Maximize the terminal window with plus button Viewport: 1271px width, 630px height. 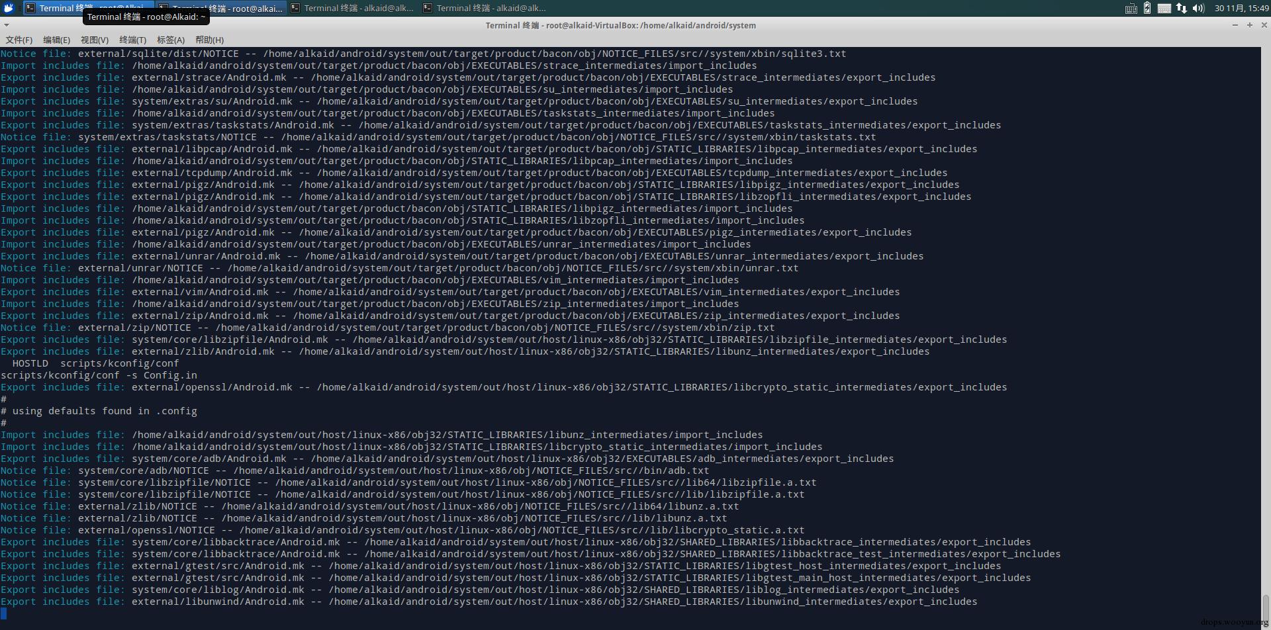click(x=1249, y=25)
